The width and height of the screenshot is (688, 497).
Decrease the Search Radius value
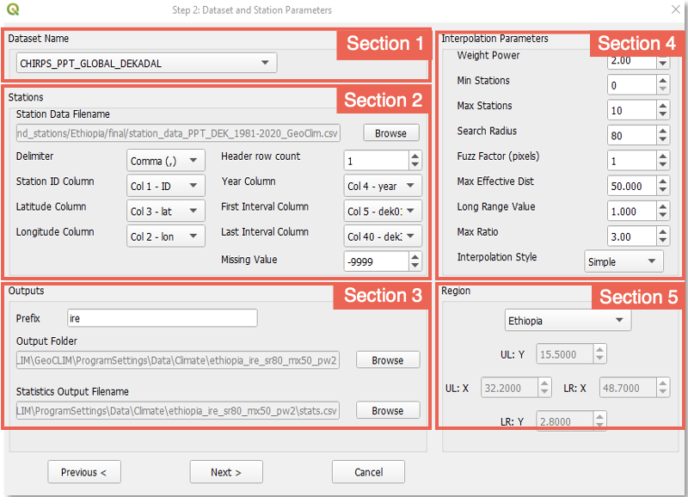(662, 139)
